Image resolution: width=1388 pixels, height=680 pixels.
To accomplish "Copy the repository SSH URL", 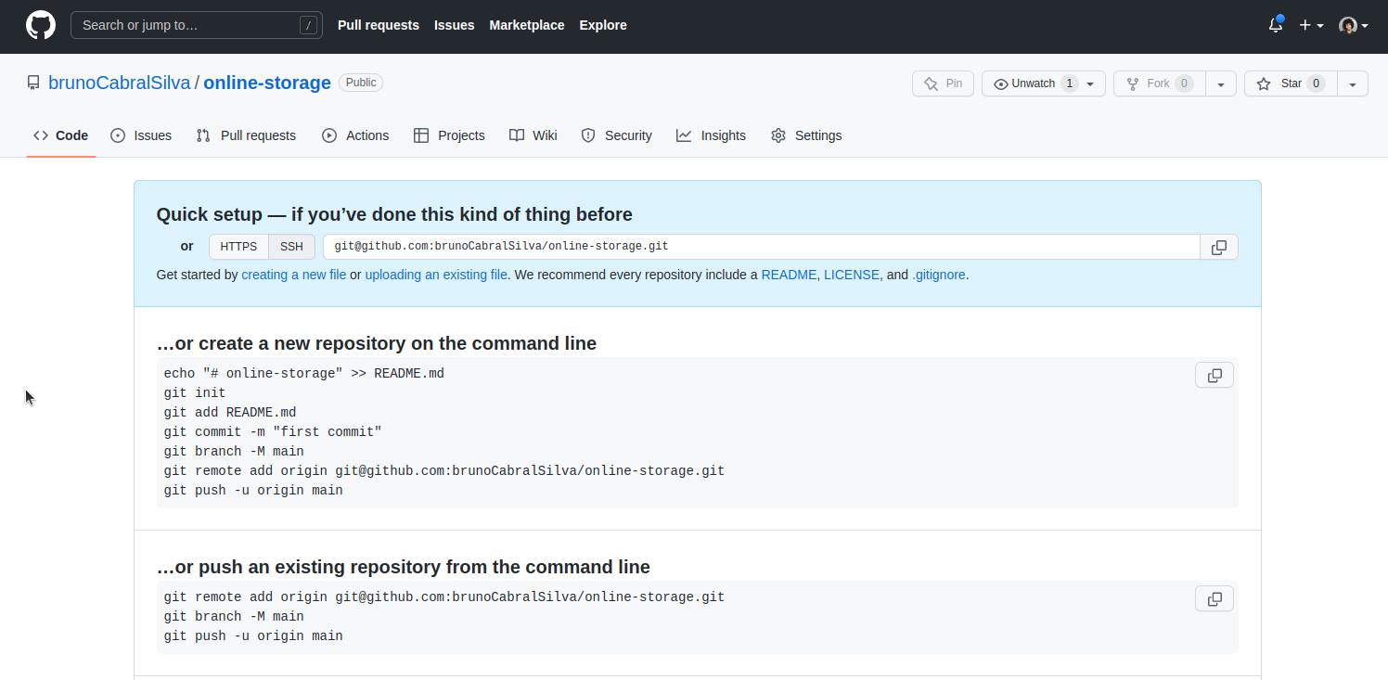I will (x=1219, y=247).
